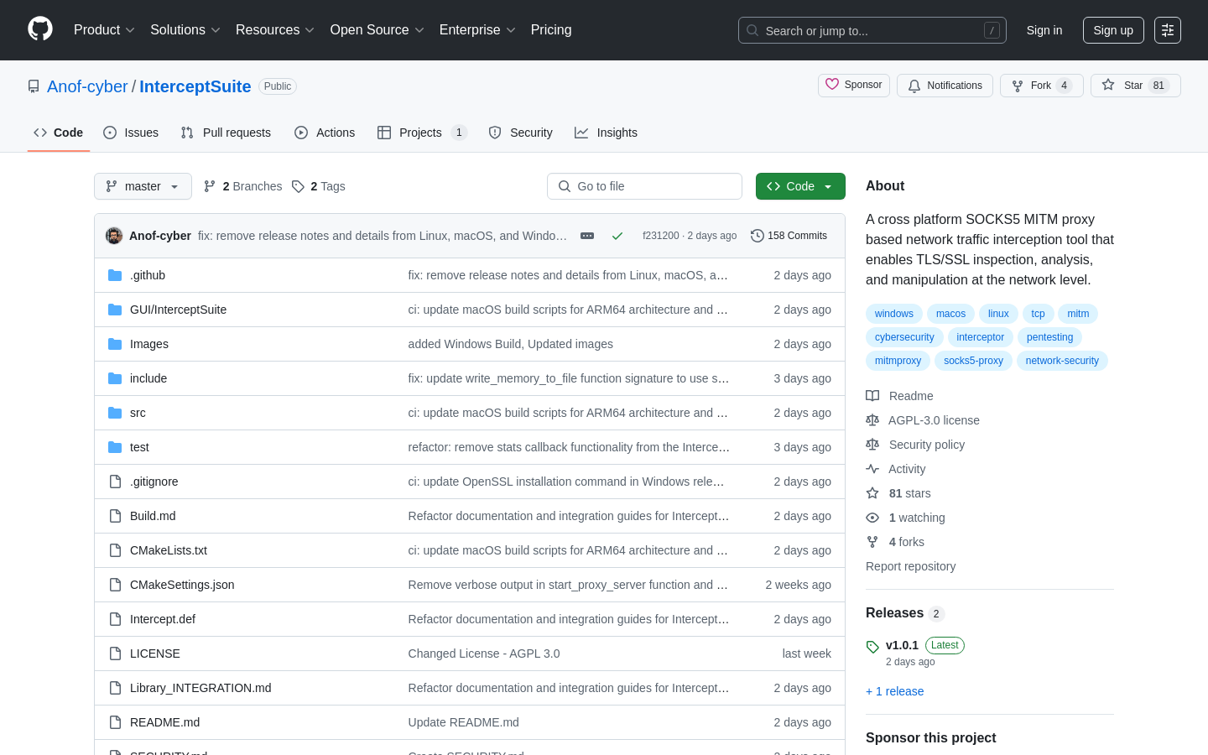Open the Pricing page
This screenshot has height=755, width=1208.
(551, 30)
